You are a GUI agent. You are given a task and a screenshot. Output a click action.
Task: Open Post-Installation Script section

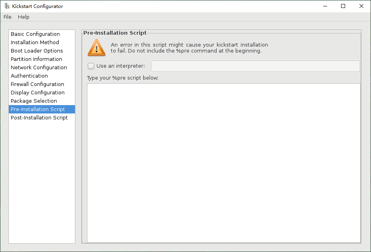point(42,117)
